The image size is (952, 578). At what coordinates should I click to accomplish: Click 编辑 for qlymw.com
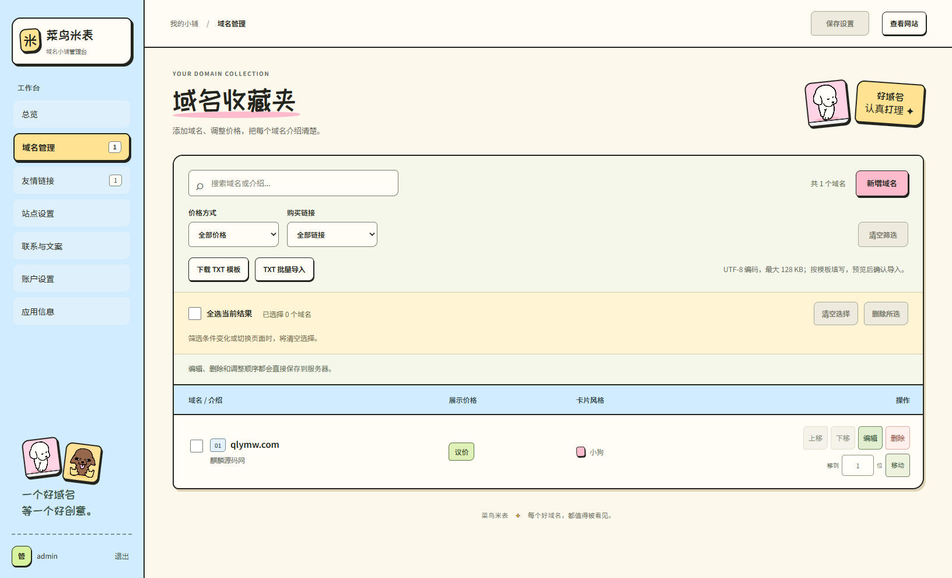(x=870, y=438)
